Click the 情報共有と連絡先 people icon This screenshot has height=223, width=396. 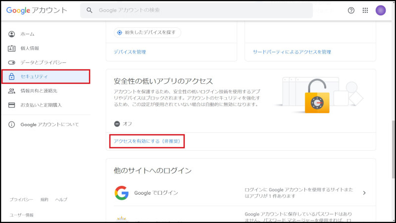coord(12,91)
